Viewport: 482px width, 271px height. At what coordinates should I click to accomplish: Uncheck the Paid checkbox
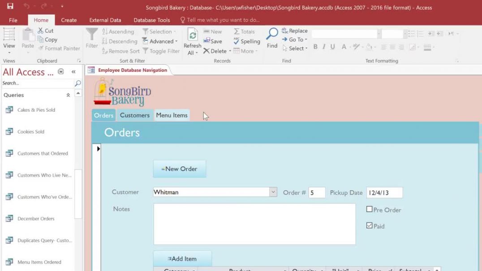(370, 225)
